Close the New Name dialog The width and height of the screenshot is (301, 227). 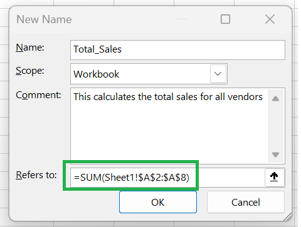coord(270,19)
